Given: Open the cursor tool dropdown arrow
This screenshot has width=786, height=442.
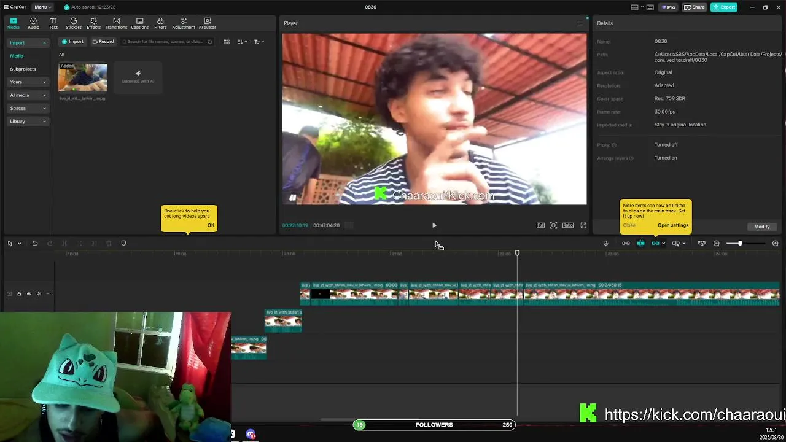Looking at the screenshot, I should click(19, 244).
